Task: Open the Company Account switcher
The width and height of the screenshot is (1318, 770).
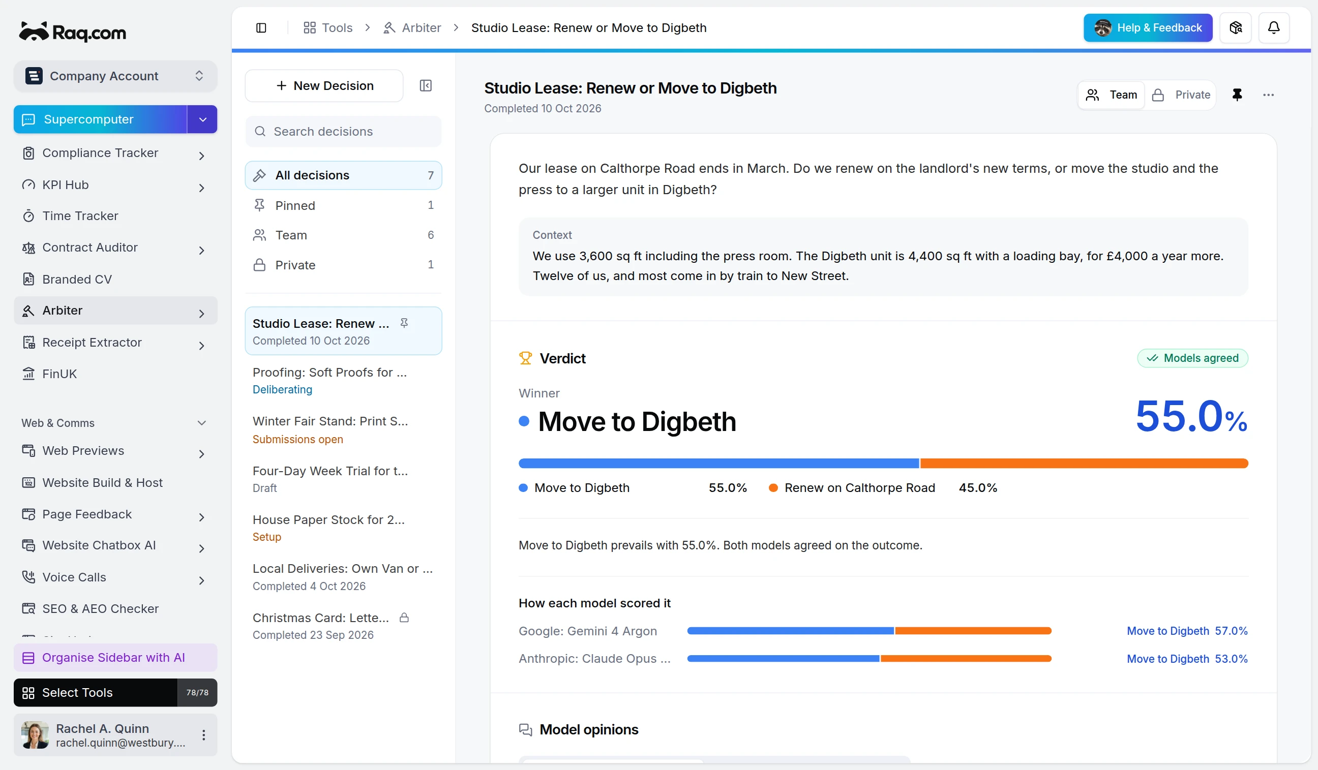Action: [x=115, y=76]
